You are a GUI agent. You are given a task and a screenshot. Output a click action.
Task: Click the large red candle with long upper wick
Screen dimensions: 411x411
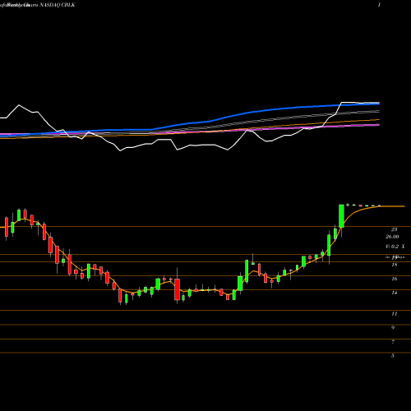178,289
